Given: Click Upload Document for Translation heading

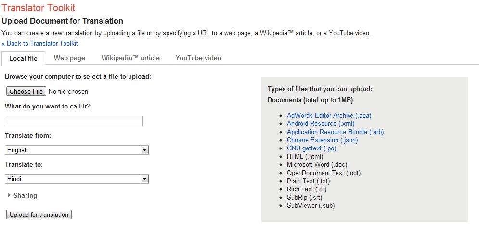Looking at the screenshot, I should click(62, 21).
